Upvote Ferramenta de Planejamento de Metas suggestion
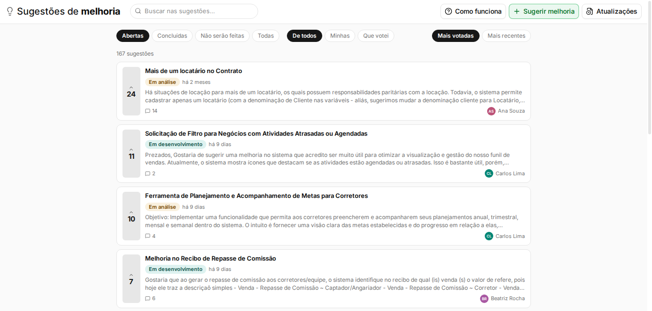Viewport: 652px width, 311px height. click(x=131, y=216)
